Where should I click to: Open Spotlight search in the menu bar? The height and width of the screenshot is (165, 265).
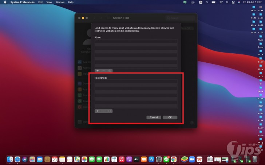[x=227, y=2]
